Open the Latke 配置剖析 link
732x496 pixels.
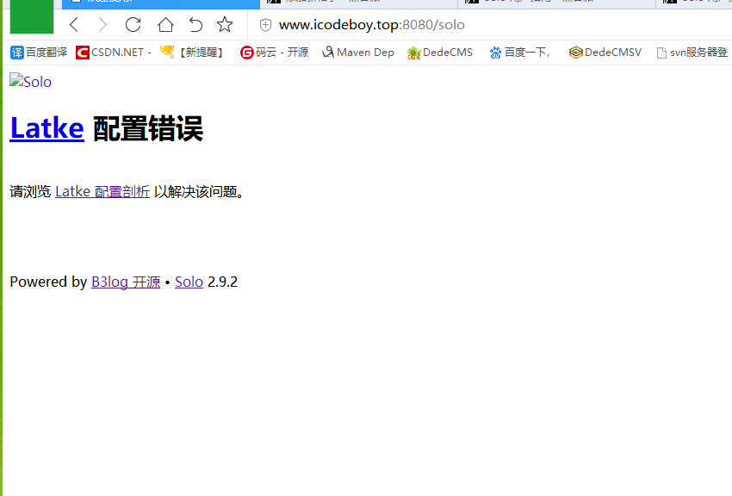point(102,191)
